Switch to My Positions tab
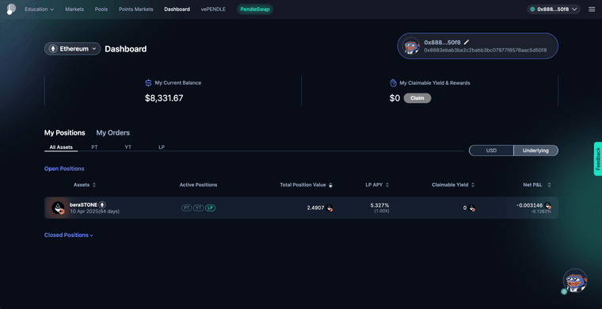Screen dimensions: 602x309 (64, 133)
